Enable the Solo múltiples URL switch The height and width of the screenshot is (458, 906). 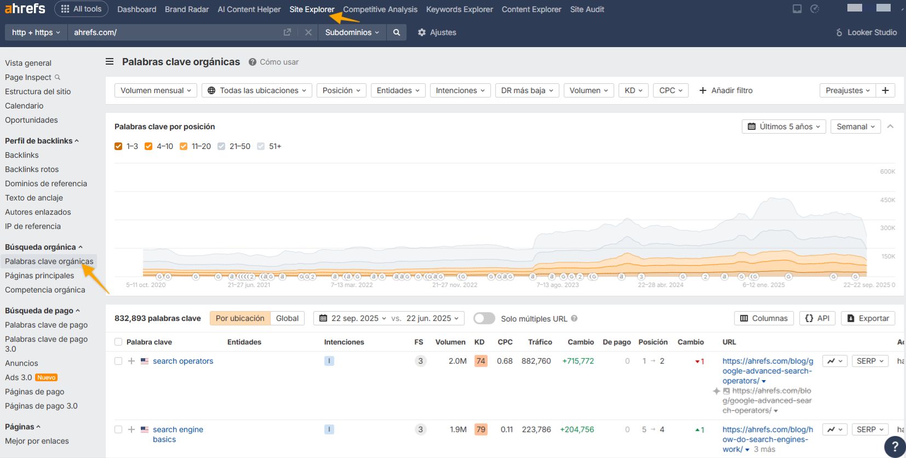click(484, 318)
